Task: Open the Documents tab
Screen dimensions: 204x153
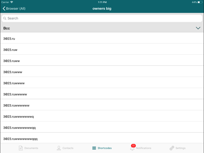Action: click(28, 148)
